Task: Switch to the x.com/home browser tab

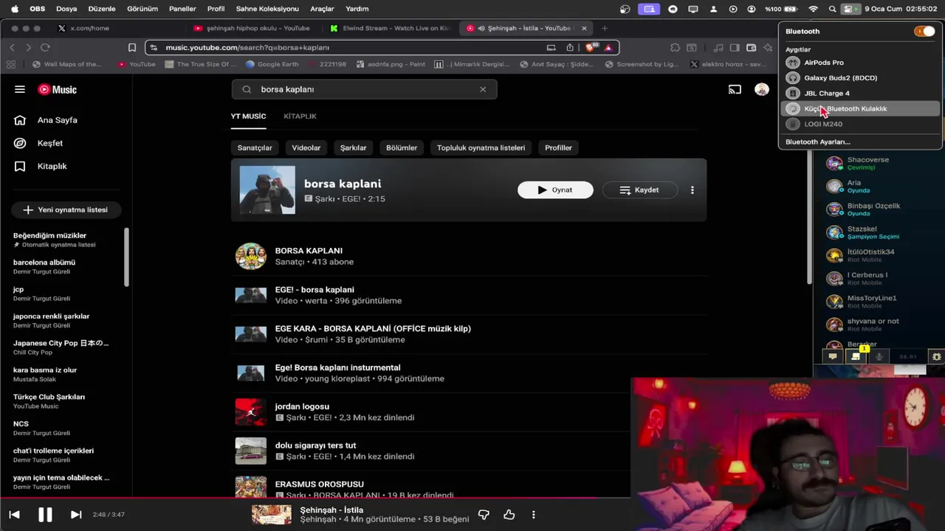Action: pos(90,28)
